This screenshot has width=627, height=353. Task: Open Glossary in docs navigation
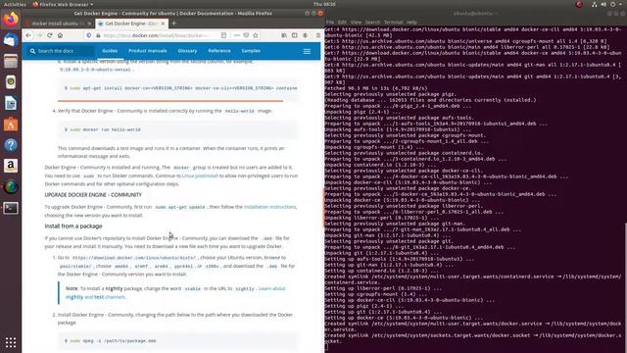coord(187,51)
